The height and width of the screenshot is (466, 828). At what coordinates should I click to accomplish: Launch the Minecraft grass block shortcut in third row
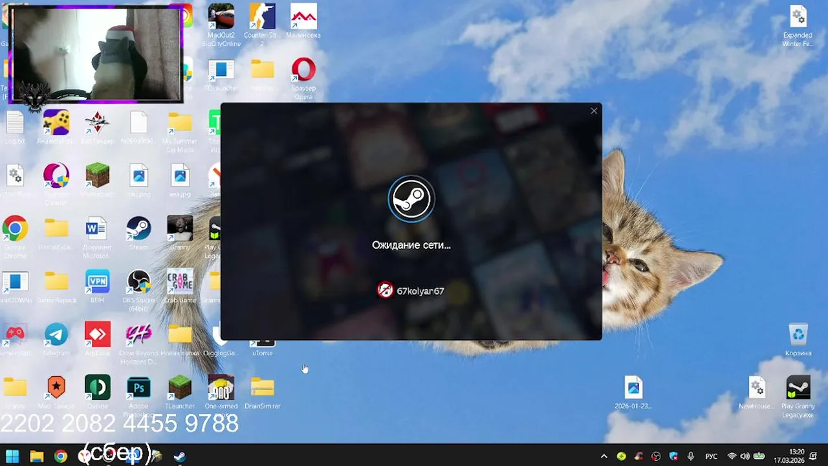click(98, 181)
